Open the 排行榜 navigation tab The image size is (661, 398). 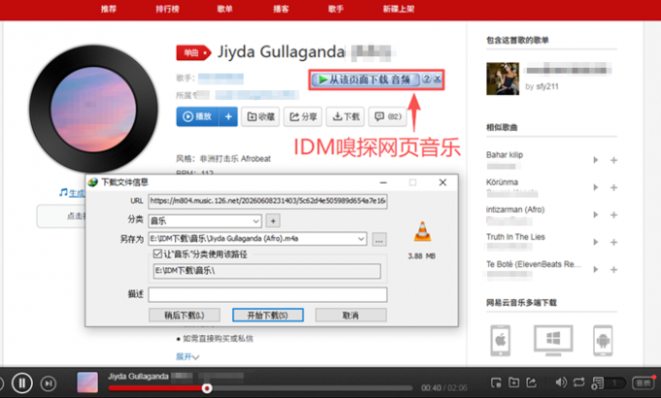(x=167, y=9)
